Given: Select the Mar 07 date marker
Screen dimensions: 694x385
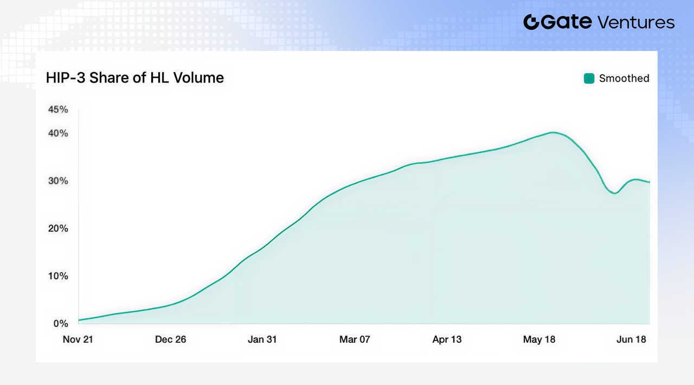Looking at the screenshot, I should coord(355,339).
